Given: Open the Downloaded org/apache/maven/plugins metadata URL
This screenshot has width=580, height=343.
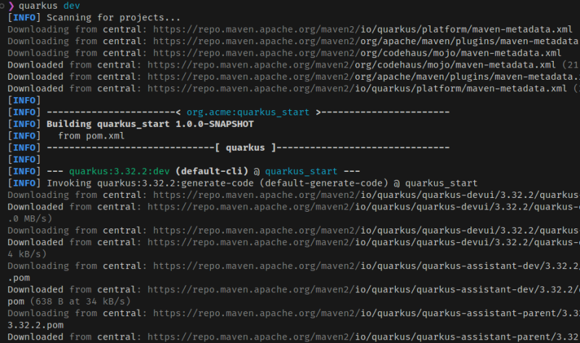Looking at the screenshot, I should pos(363,77).
